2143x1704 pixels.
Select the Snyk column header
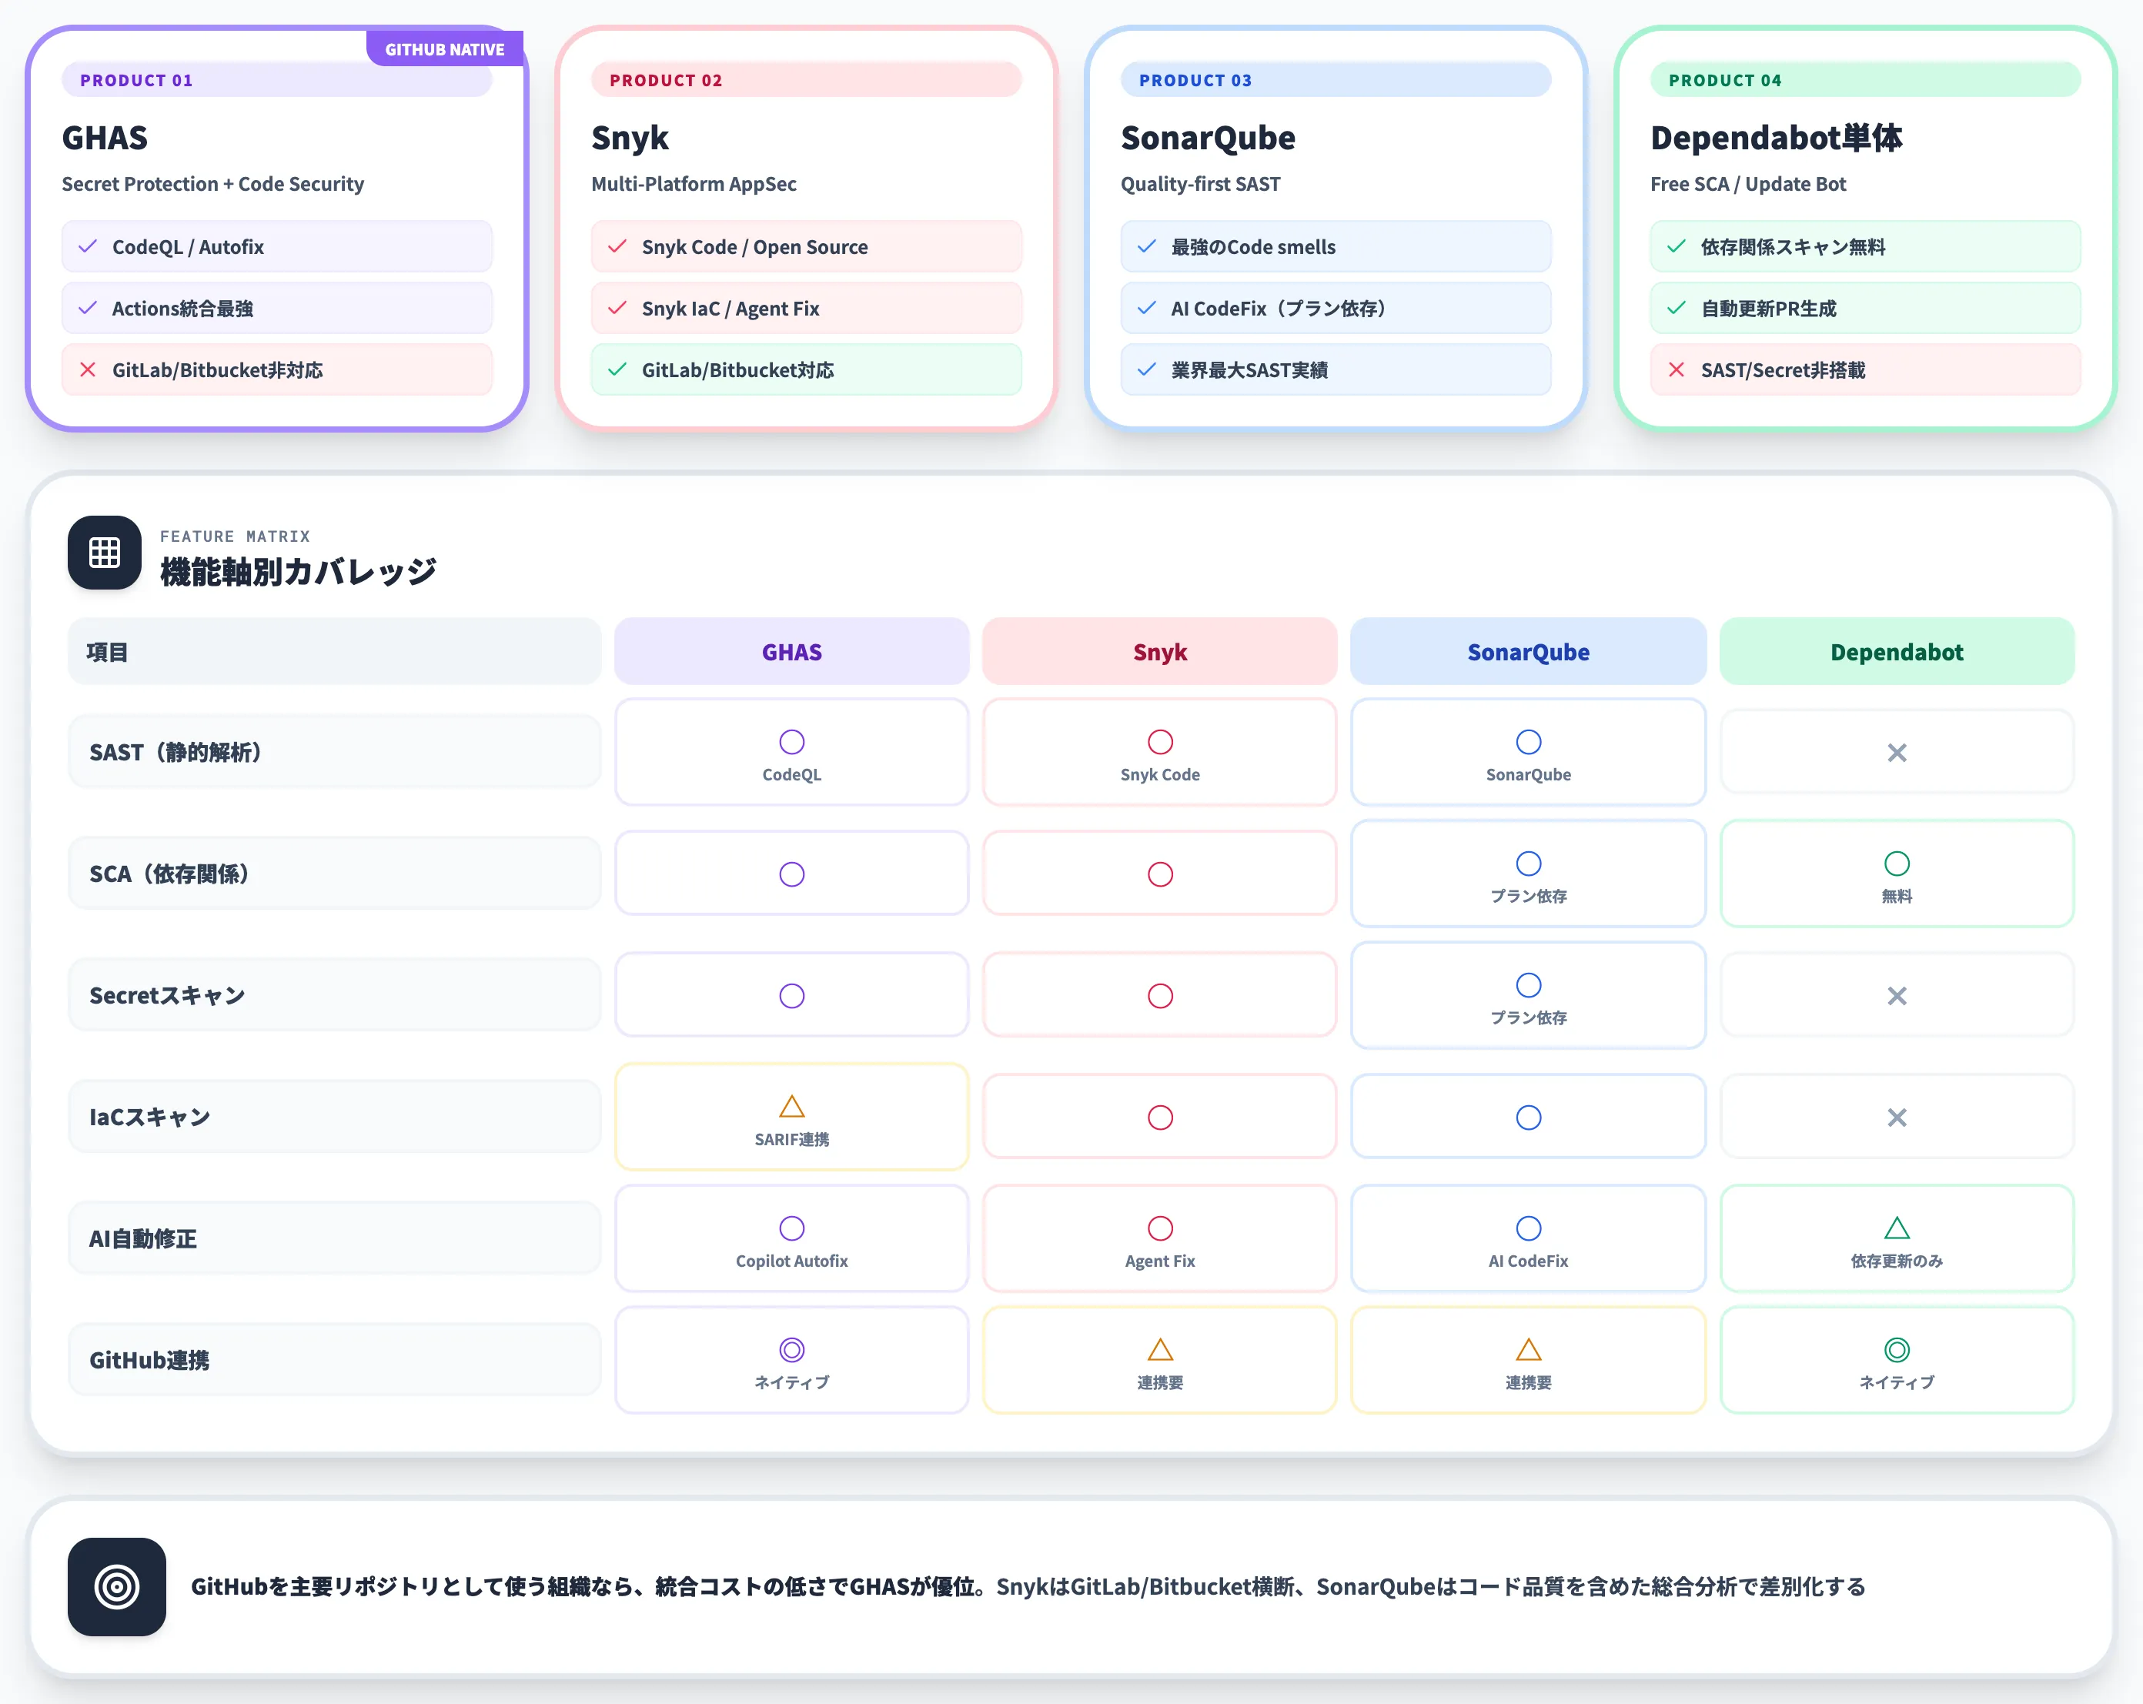coord(1160,652)
